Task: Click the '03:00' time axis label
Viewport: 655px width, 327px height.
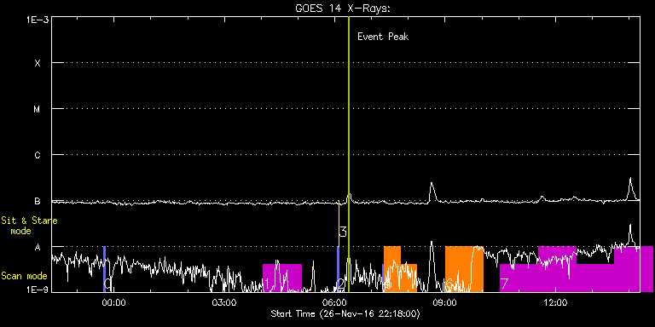Action: pyautogui.click(x=225, y=302)
